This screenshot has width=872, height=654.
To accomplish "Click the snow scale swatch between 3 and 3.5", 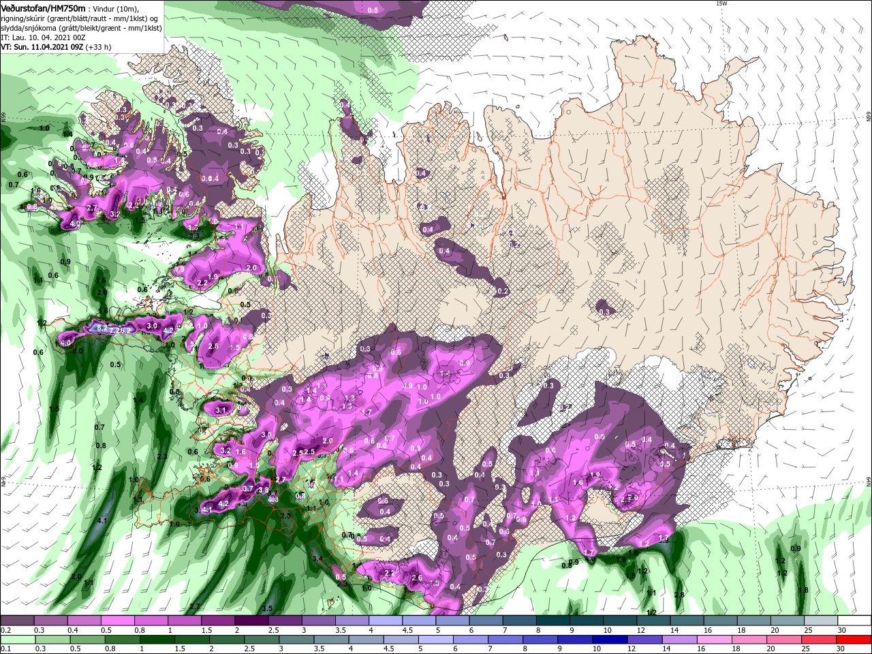I will (319, 620).
